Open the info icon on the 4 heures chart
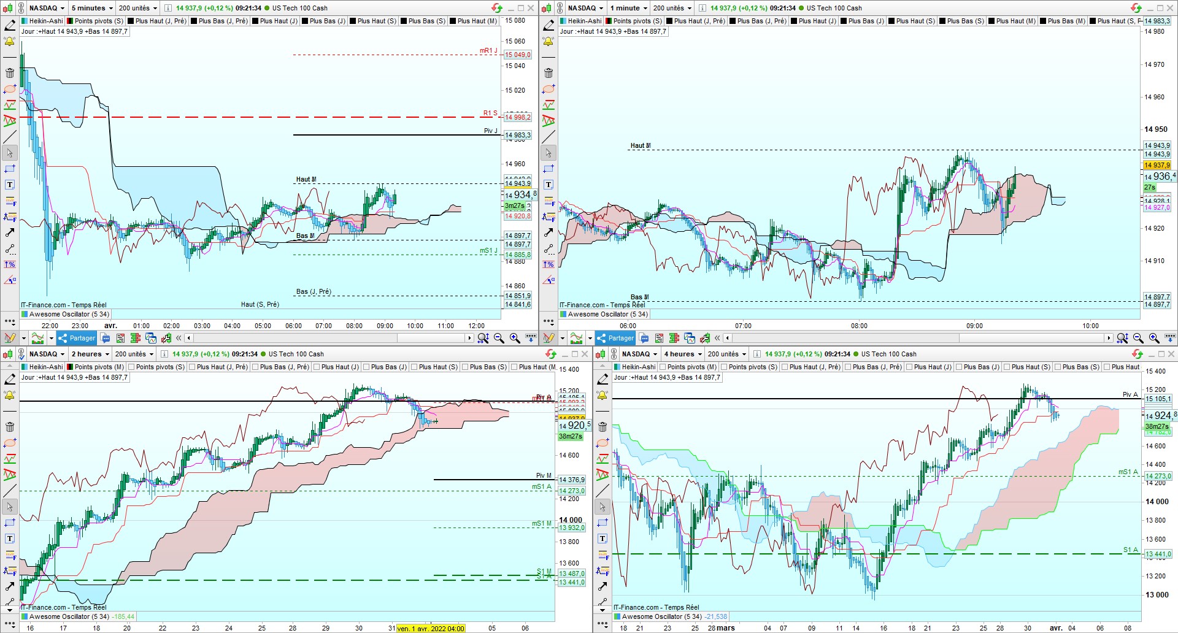The height and width of the screenshot is (633, 1178). 756,354
